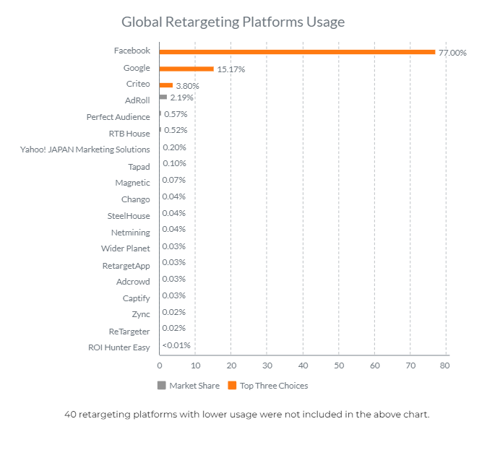Click the RTB House label
Screen dimensions: 500x450
click(129, 134)
